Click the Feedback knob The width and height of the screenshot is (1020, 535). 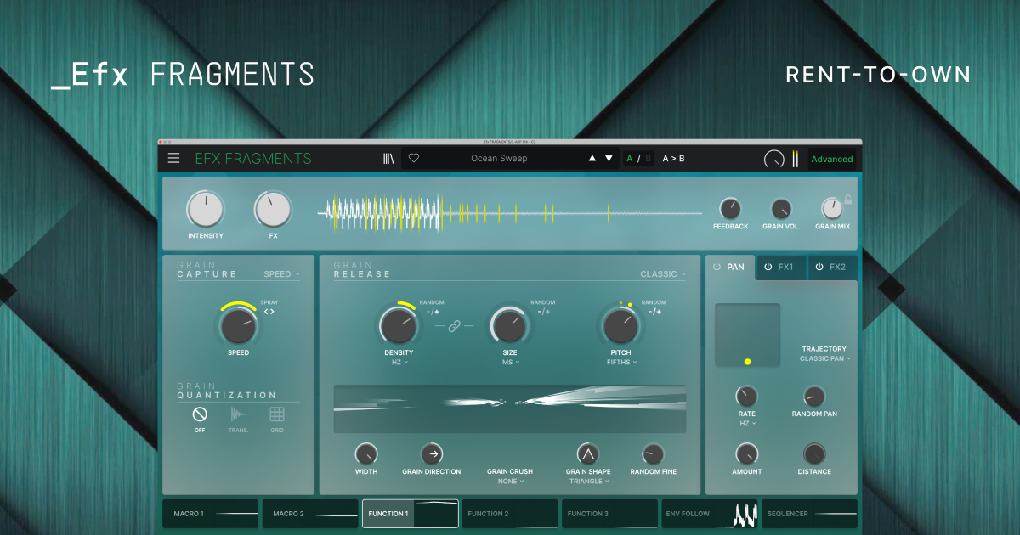point(730,208)
